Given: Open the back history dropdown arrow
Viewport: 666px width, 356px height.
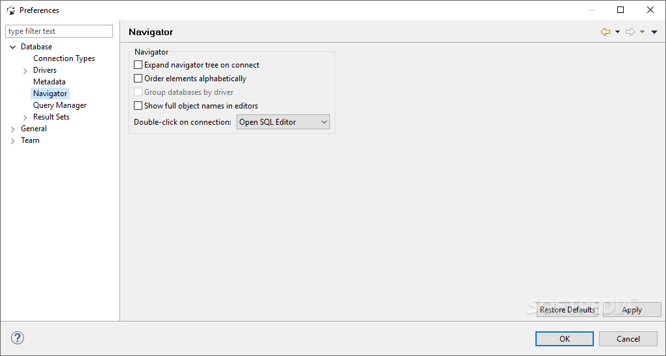Looking at the screenshot, I should (617, 32).
